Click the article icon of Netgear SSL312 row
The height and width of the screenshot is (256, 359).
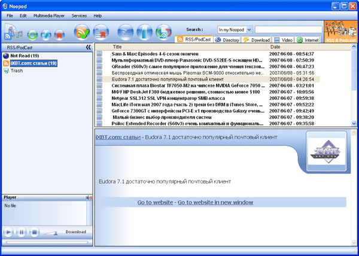coord(99,98)
